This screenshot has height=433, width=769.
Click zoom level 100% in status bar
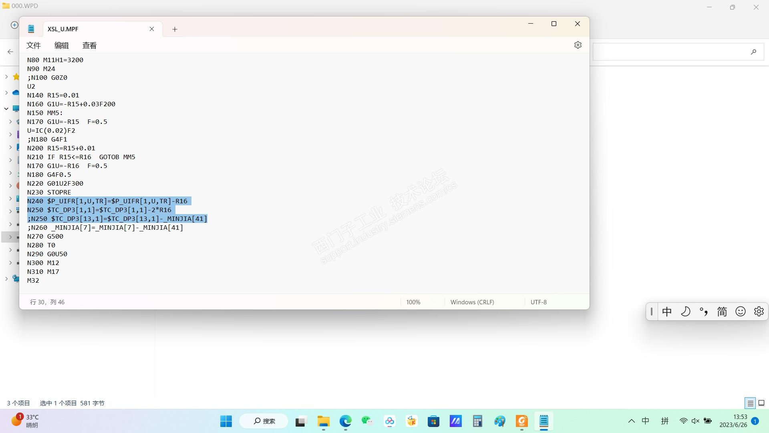413,302
